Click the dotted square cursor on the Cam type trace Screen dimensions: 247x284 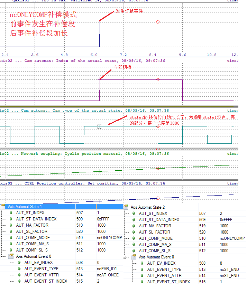click(x=100, y=126)
